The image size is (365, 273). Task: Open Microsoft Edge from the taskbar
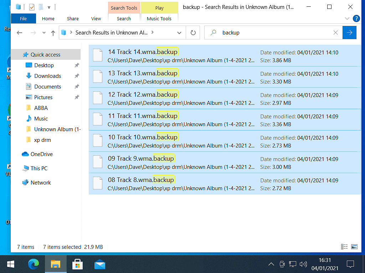34,264
